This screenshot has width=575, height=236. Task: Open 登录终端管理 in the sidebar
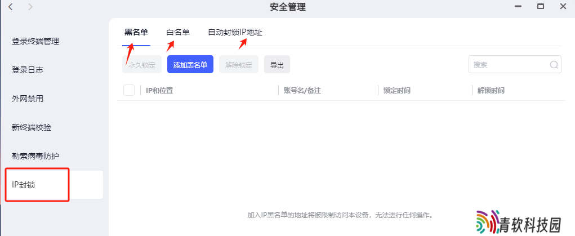(x=35, y=42)
